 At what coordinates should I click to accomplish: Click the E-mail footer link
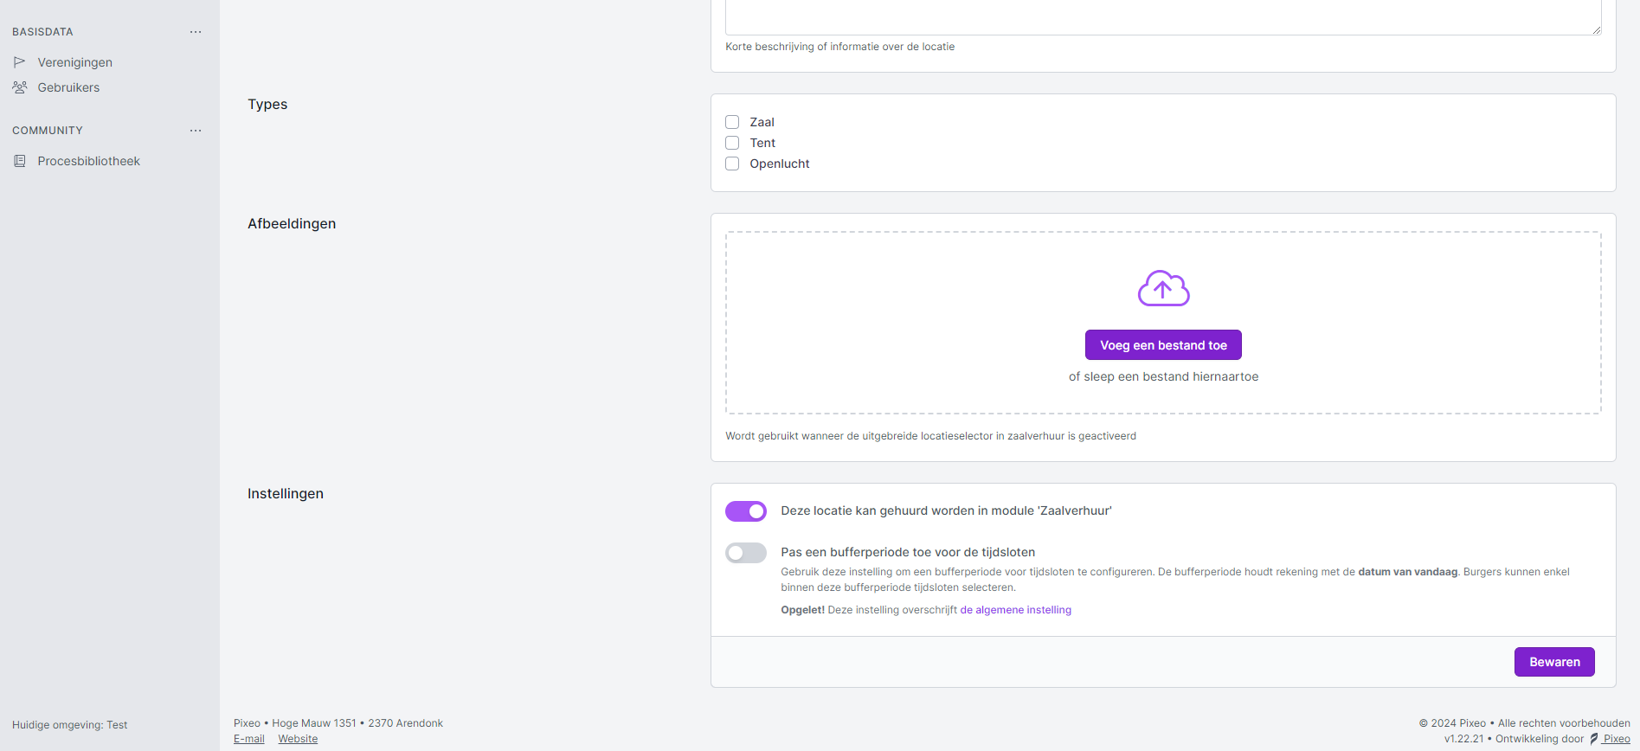click(249, 739)
